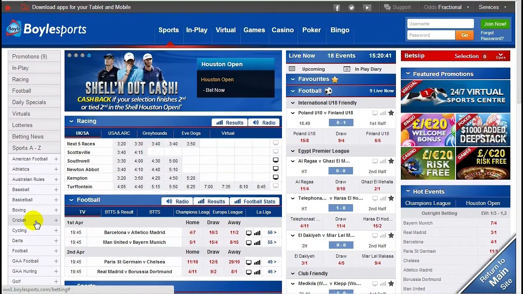Select the fourth banner carousel dot
The width and height of the screenshot is (523, 294).
click(89, 55)
